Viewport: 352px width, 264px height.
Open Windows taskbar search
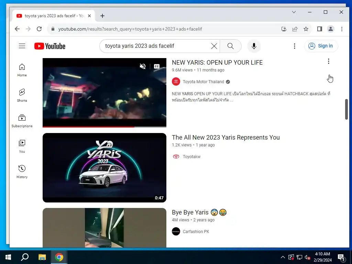click(x=25, y=257)
